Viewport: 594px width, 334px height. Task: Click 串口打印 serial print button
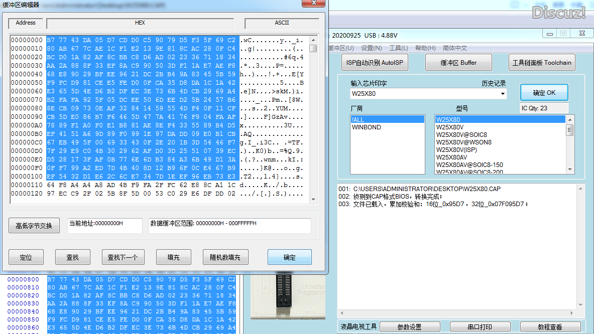[x=480, y=326]
